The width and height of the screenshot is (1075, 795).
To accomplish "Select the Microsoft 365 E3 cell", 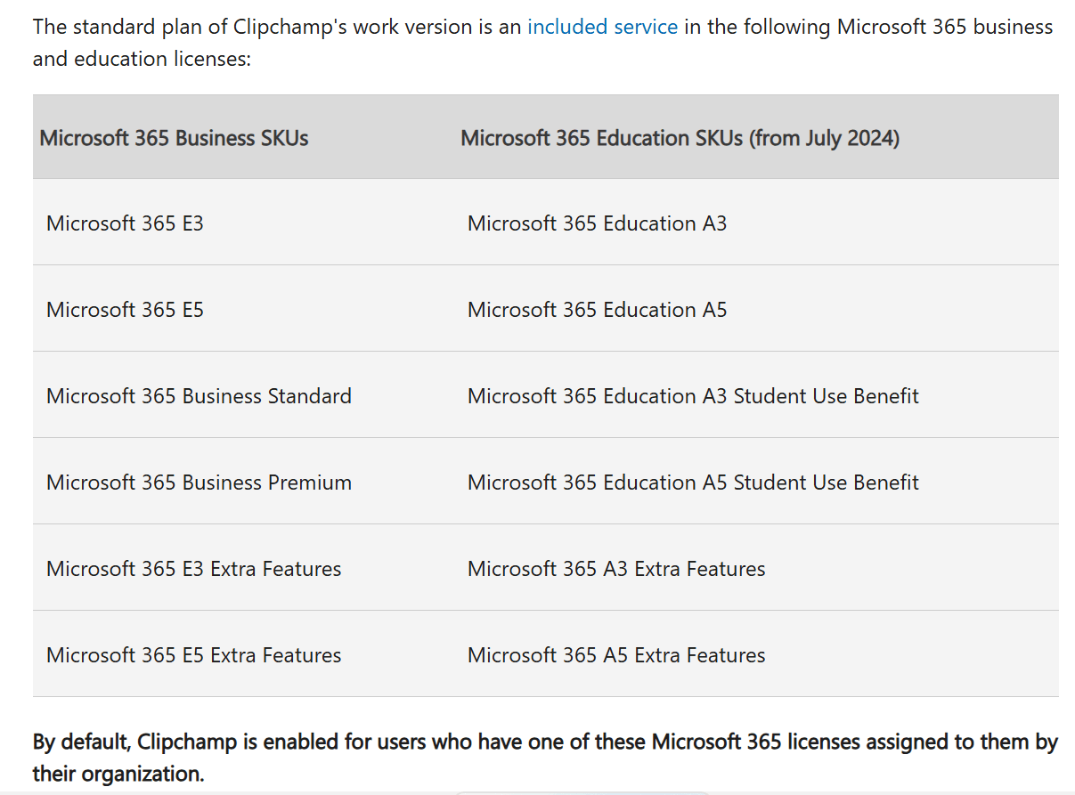I will (125, 223).
